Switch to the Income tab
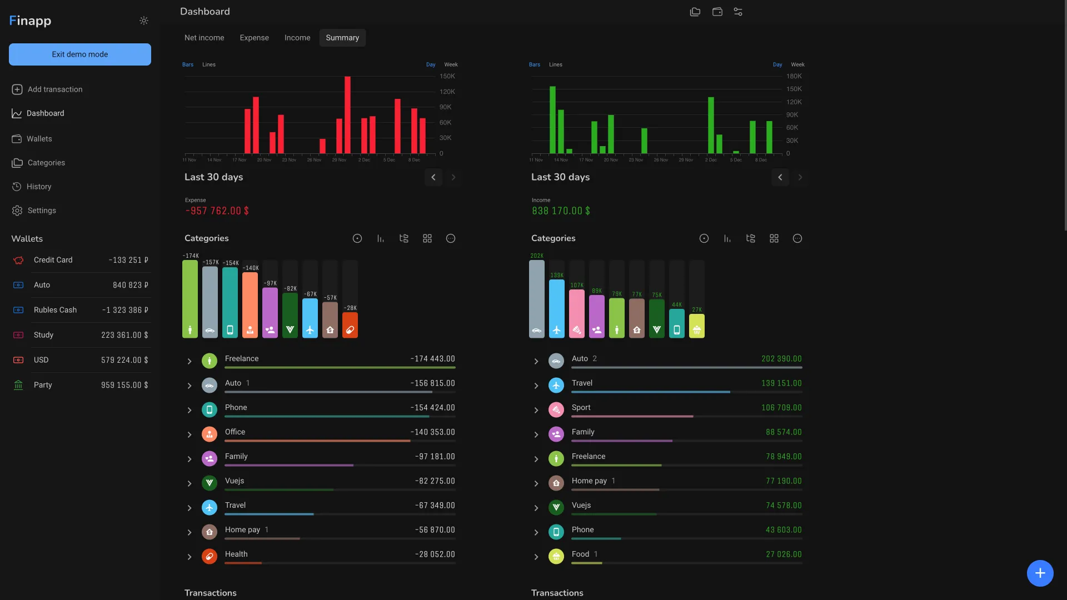This screenshot has height=600, width=1067. (x=297, y=38)
